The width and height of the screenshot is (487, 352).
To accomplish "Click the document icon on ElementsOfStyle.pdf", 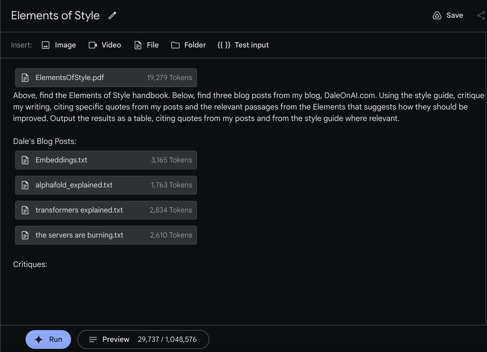I will [x=25, y=78].
